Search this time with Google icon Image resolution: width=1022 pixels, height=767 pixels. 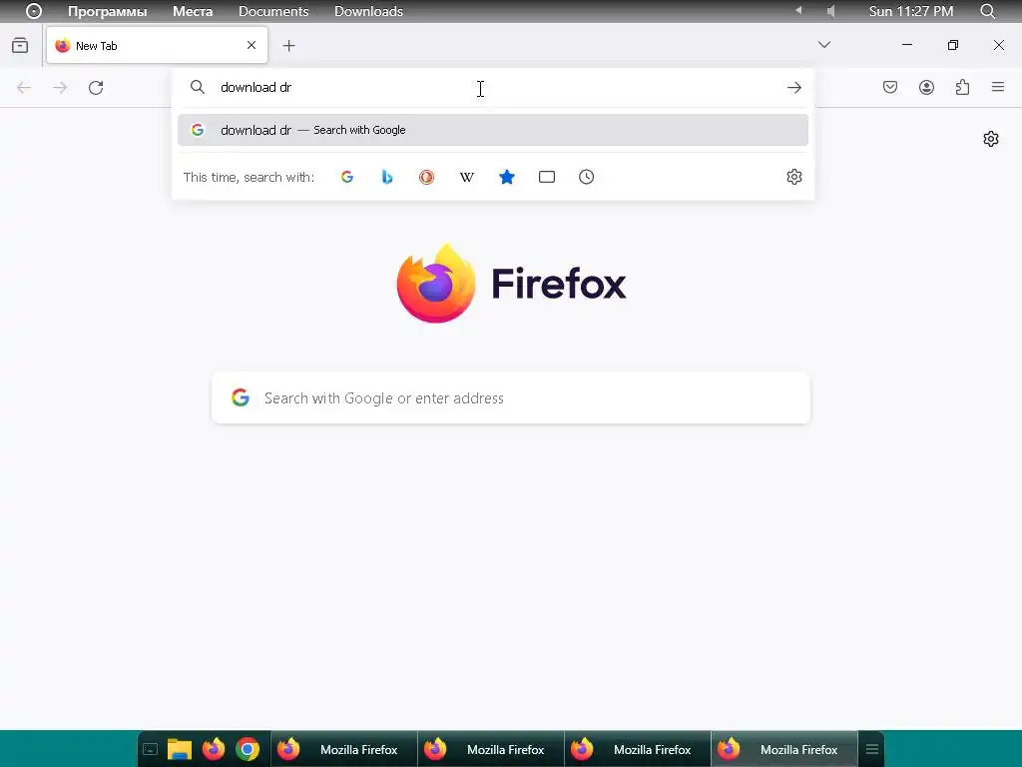click(347, 177)
